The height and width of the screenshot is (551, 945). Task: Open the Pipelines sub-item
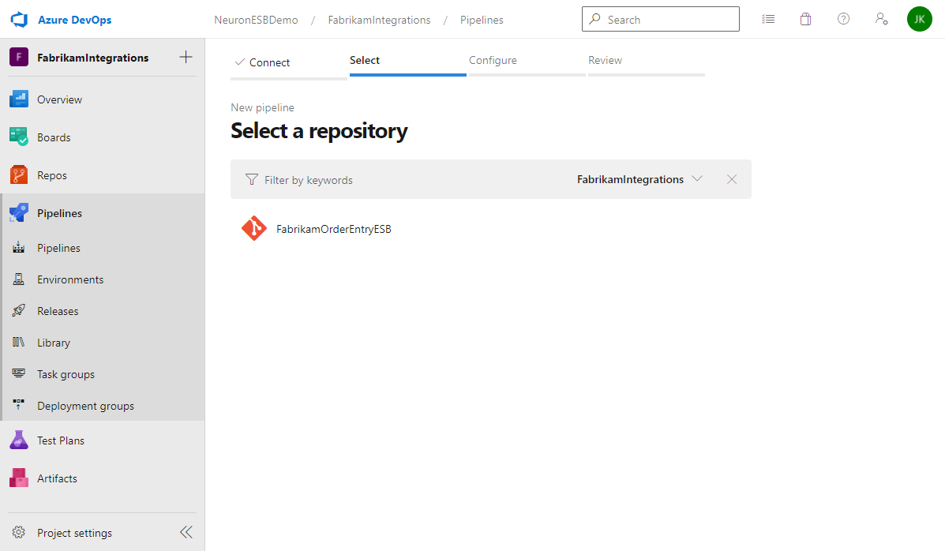pos(103,248)
